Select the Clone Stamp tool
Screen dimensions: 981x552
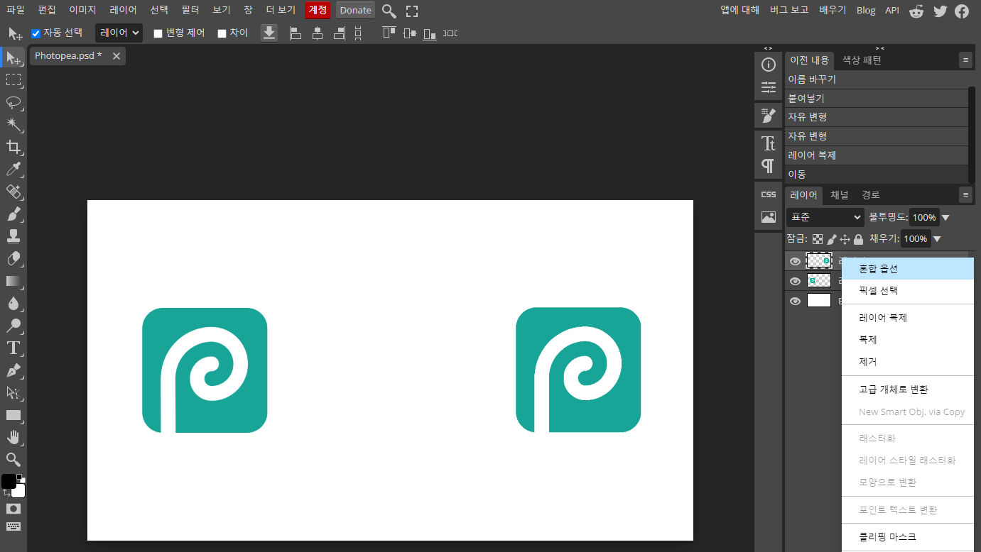[13, 236]
